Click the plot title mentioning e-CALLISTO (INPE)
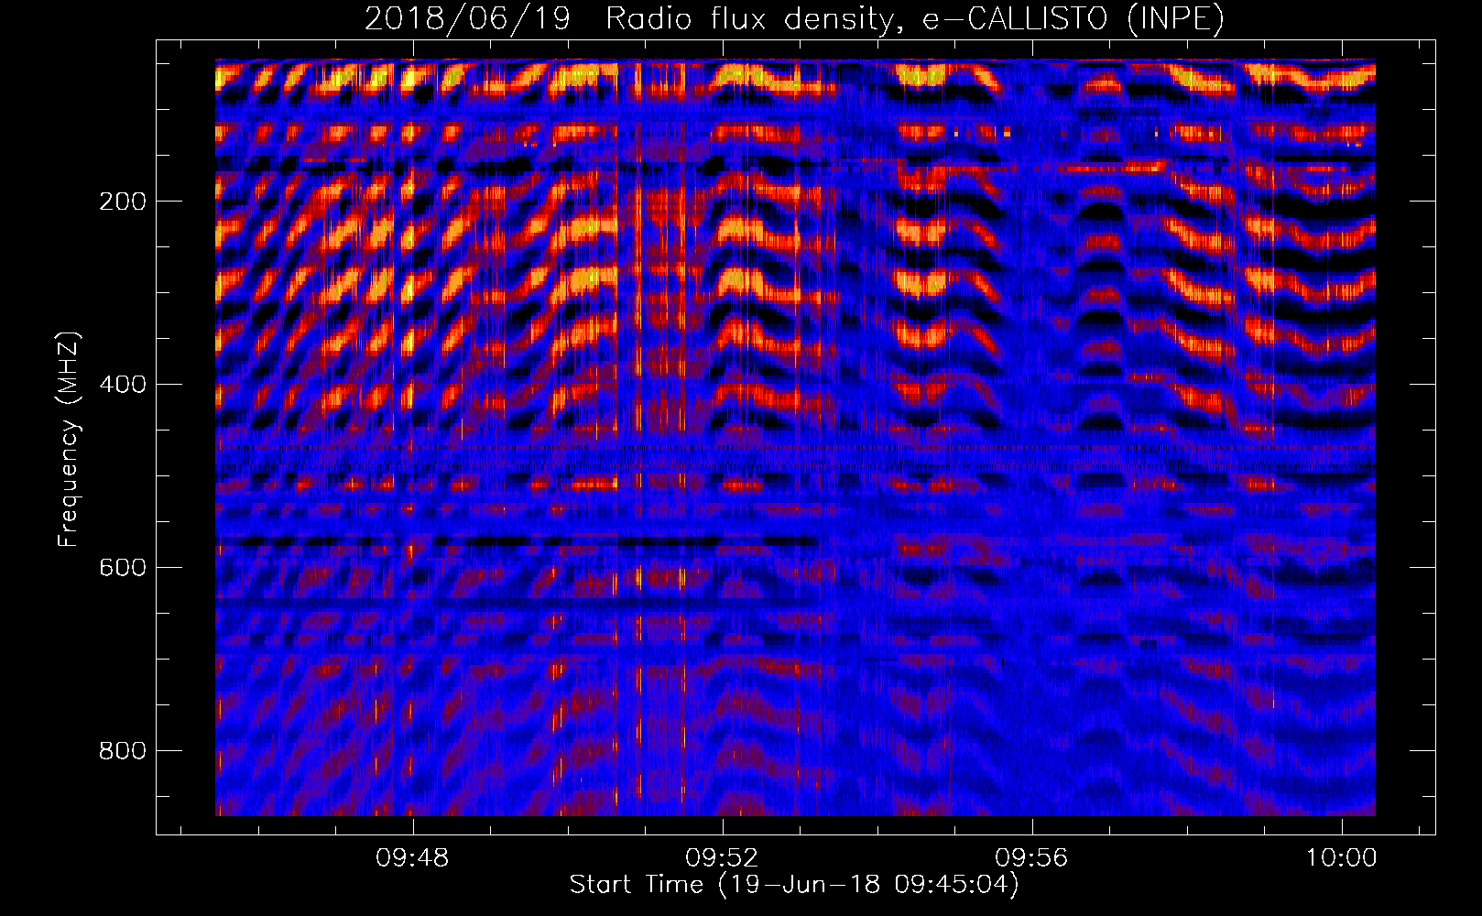Image resolution: width=1482 pixels, height=916 pixels. coord(794,18)
